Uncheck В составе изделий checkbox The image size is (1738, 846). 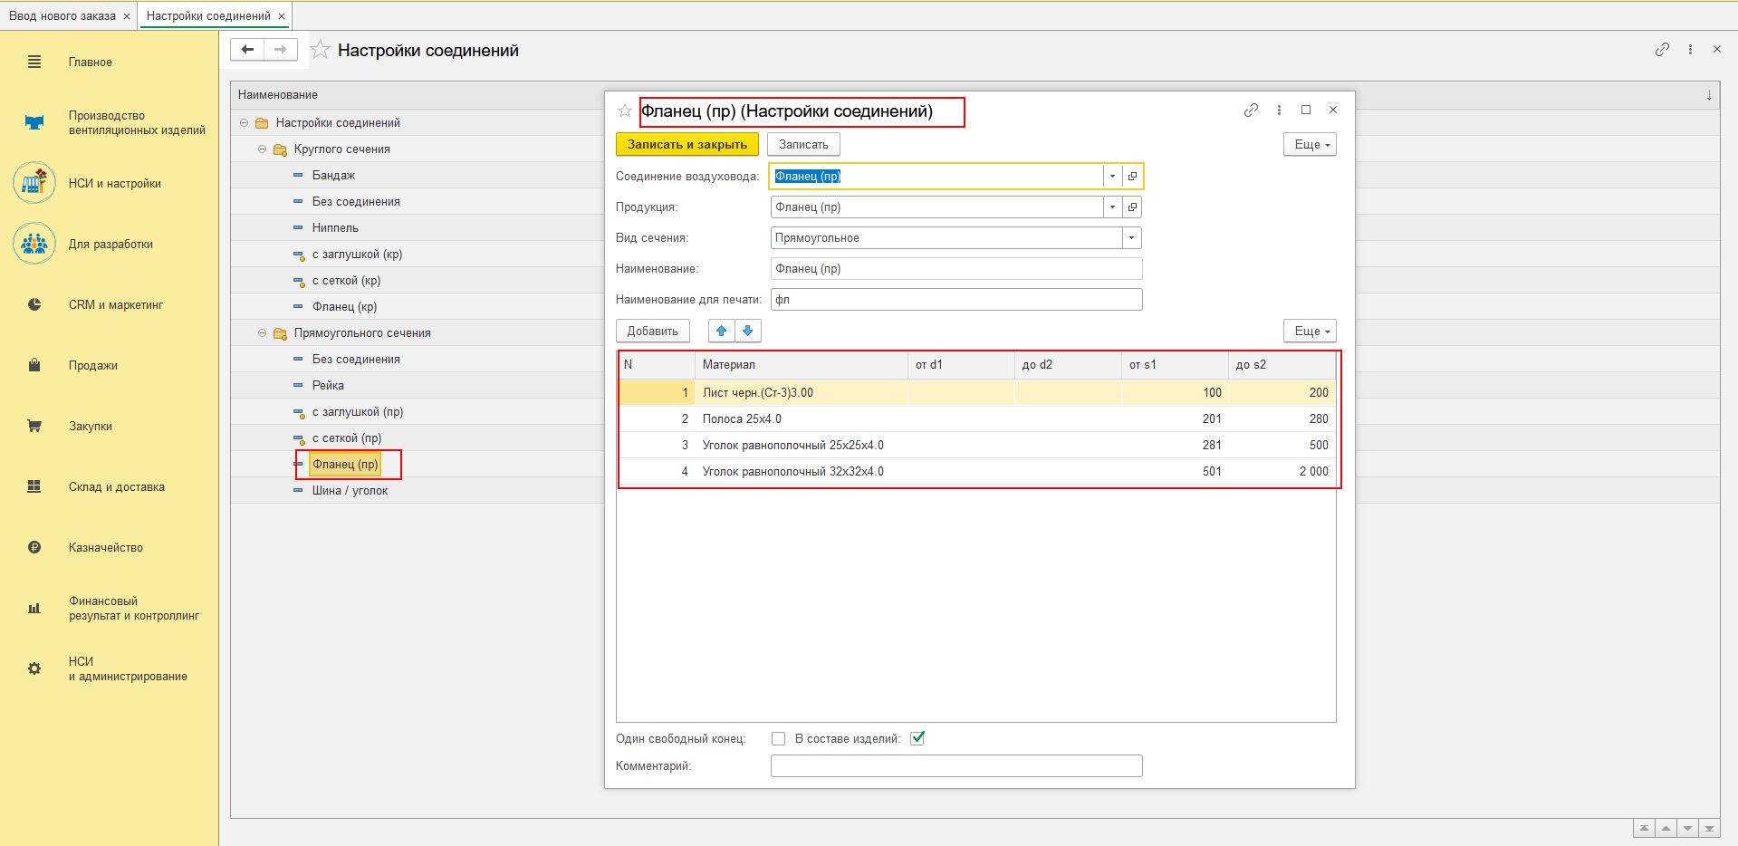(917, 739)
